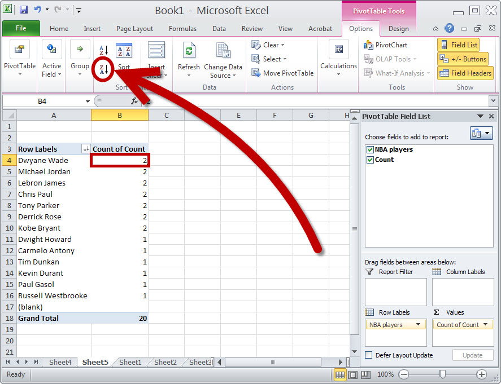Click the Change Data Source icon
501x384 pixels.
(223, 50)
